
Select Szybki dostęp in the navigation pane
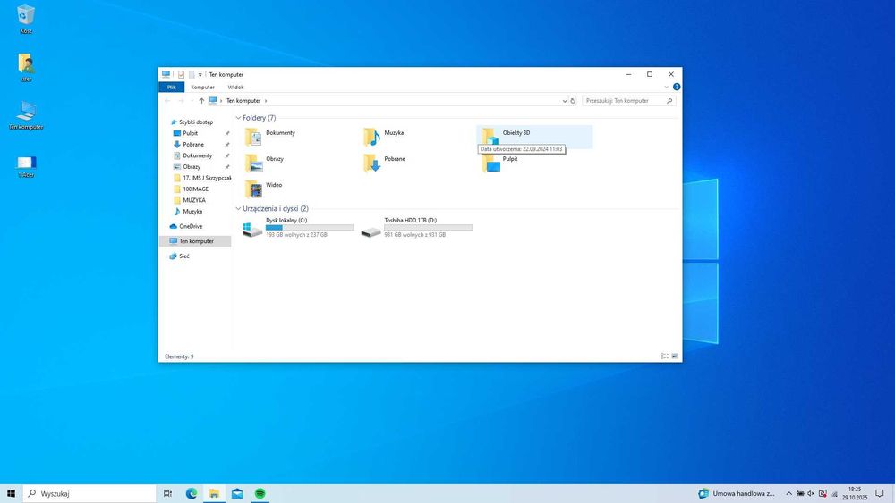[196, 122]
